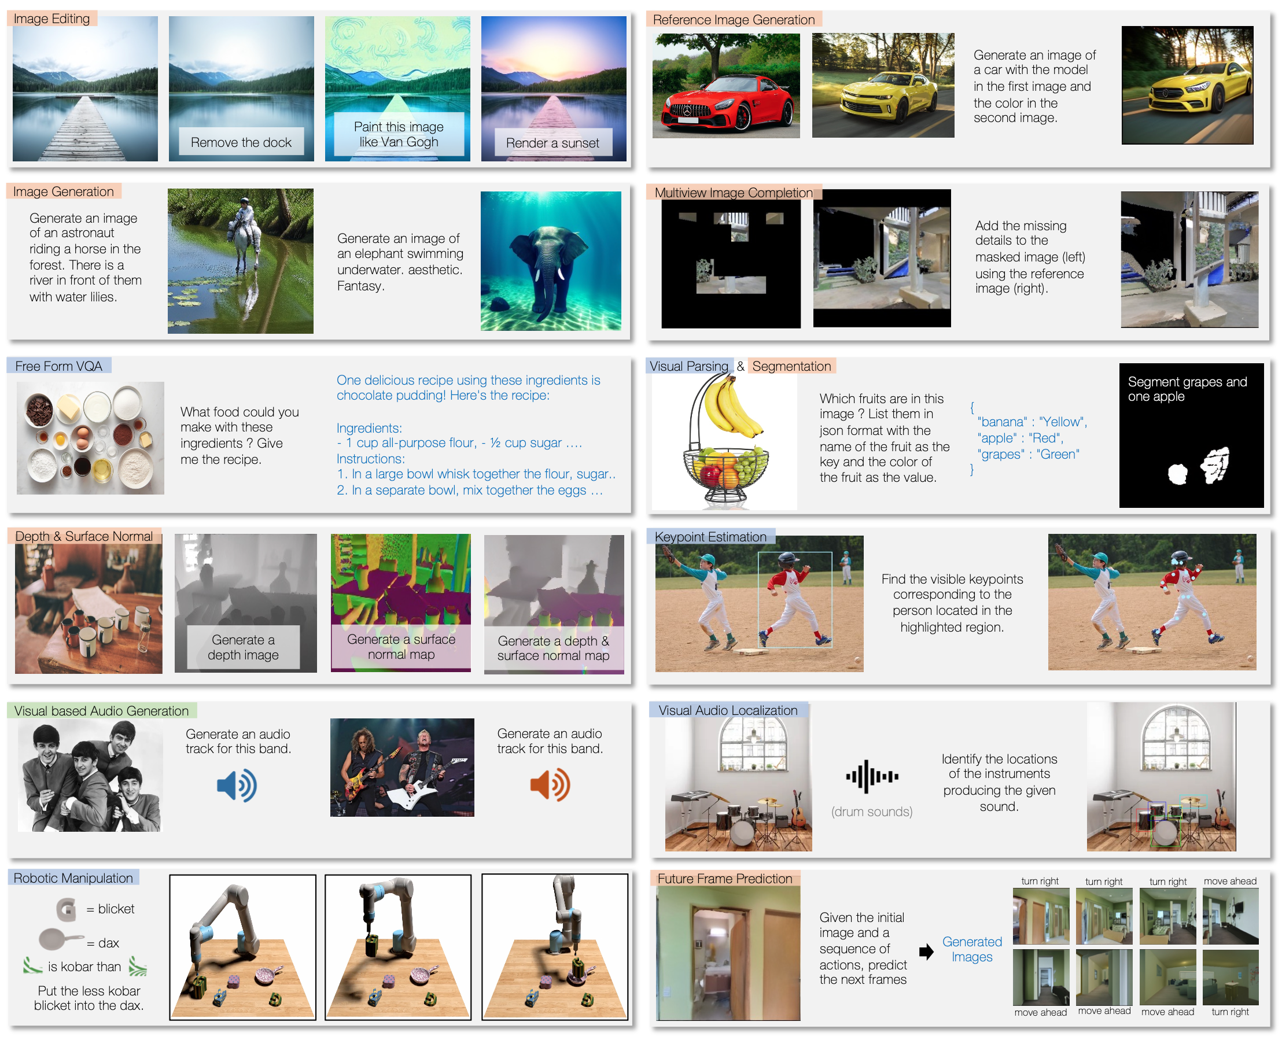This screenshot has width=1282, height=1040.
Task: Open the elephant swimming underwater image
Action: coord(551,261)
